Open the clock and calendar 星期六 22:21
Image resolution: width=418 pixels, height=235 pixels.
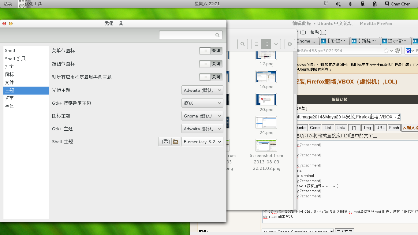click(x=207, y=4)
